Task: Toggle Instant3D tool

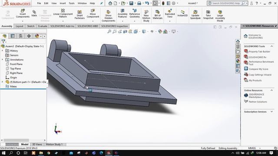Action: [182, 13]
